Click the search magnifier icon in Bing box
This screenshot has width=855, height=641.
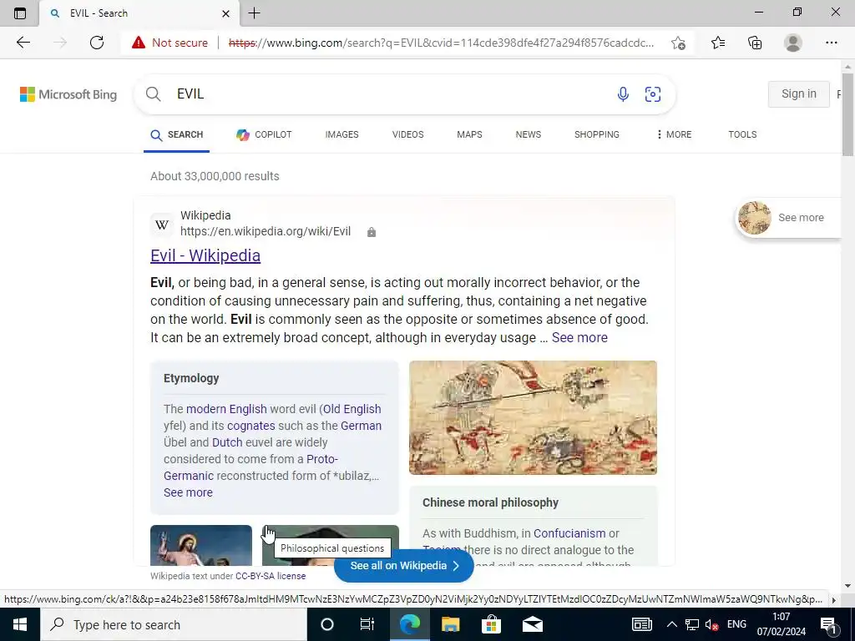click(x=154, y=93)
